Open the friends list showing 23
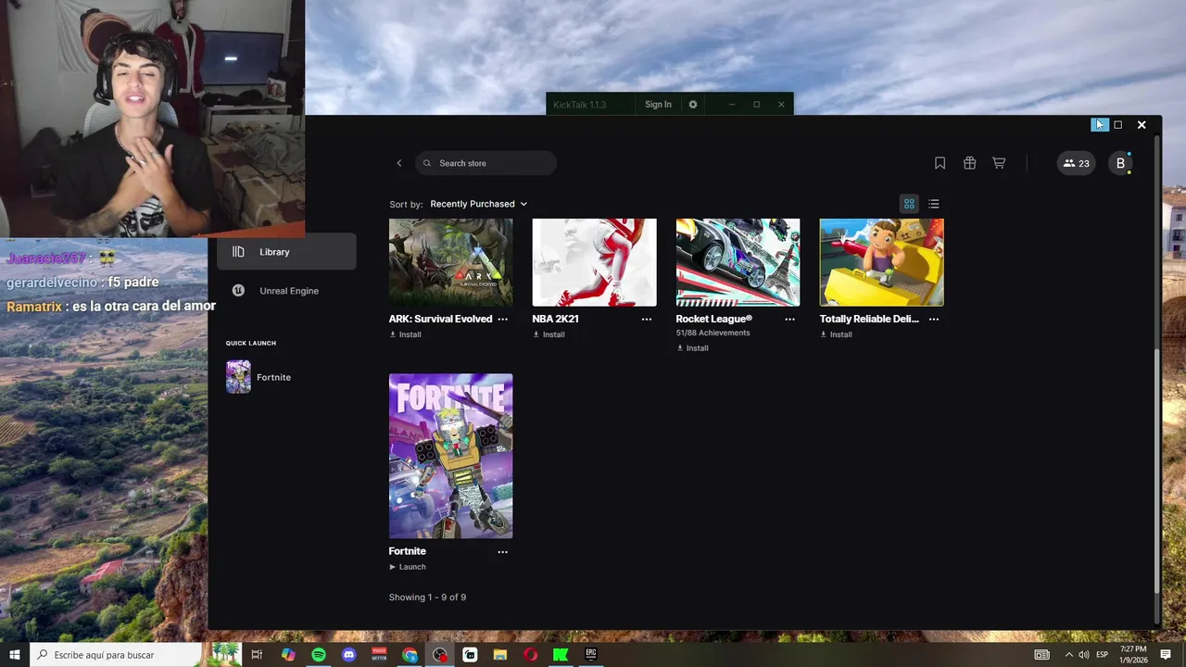Screen dimensions: 1186x667 tap(1076, 163)
